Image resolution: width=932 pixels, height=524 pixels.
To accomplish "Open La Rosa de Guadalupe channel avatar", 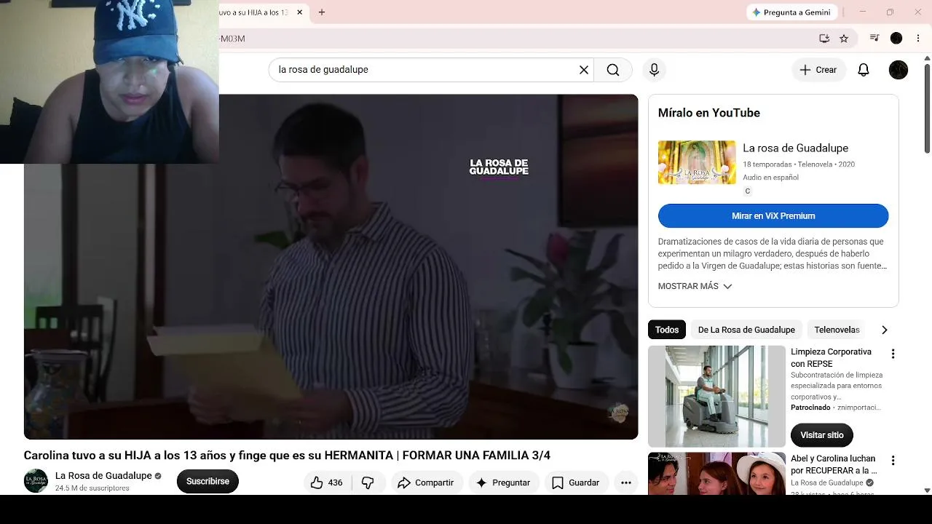I will click(36, 481).
